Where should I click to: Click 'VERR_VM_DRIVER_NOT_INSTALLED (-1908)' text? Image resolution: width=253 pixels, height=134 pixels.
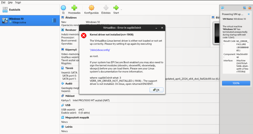pos(115,81)
